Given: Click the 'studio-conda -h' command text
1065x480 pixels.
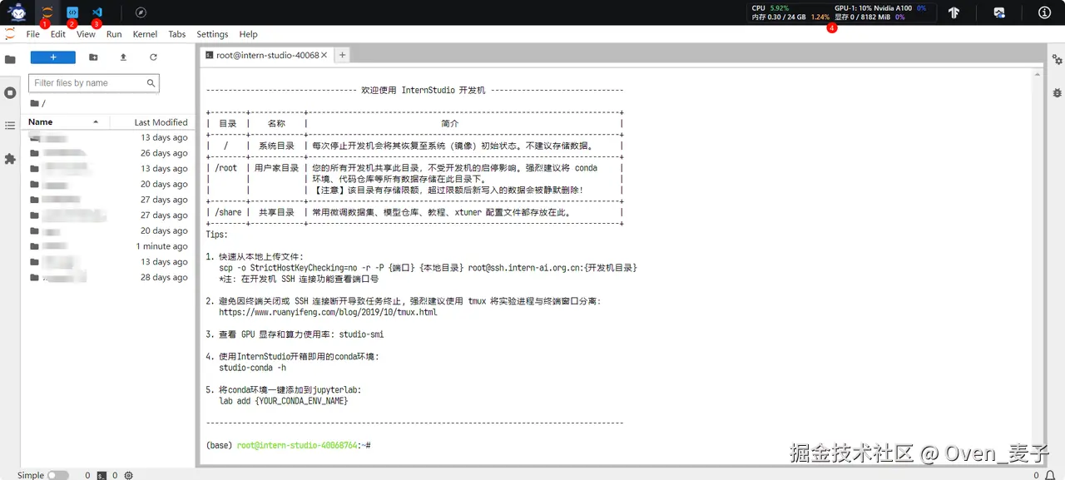Looking at the screenshot, I should (x=253, y=368).
